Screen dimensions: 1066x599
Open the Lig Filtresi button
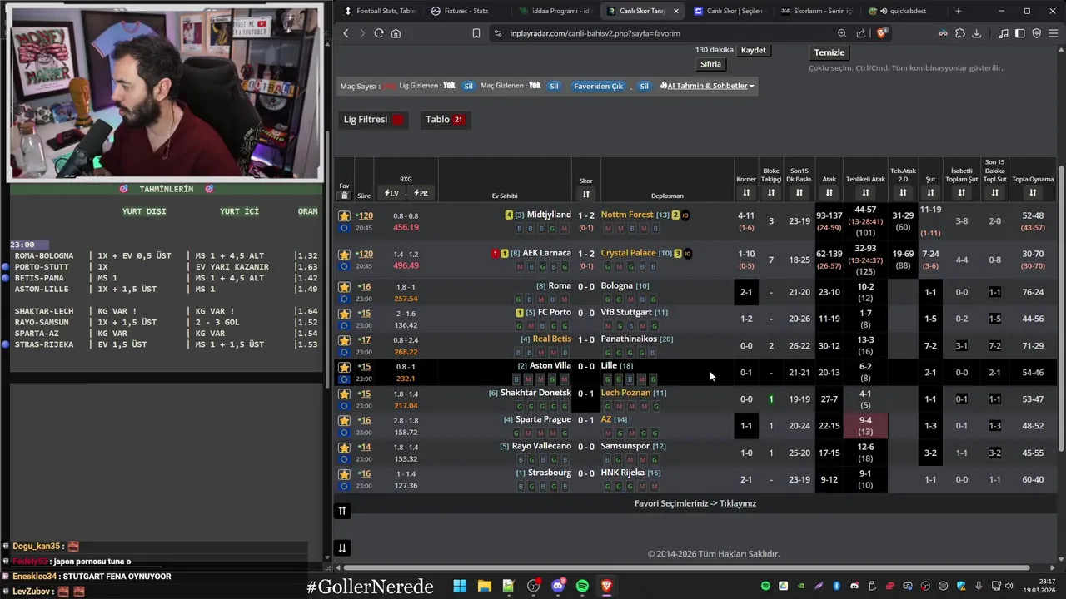(x=374, y=120)
